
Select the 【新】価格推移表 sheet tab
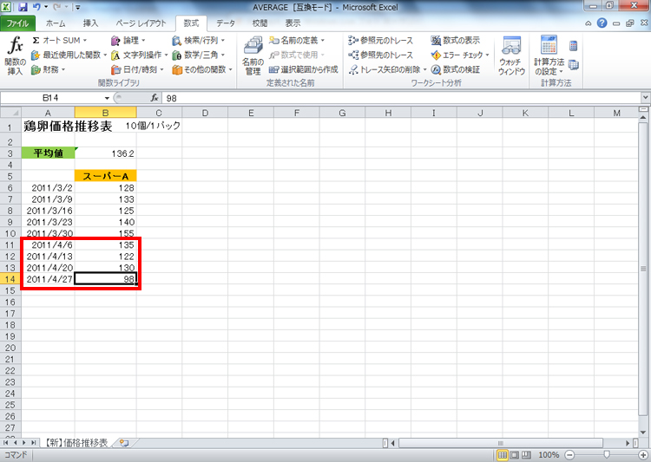pos(76,443)
